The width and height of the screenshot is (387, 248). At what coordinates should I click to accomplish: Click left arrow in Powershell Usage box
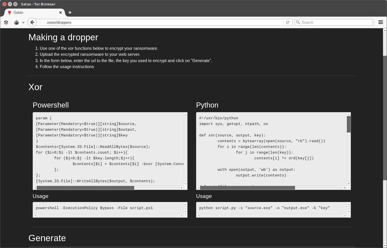[35, 216]
